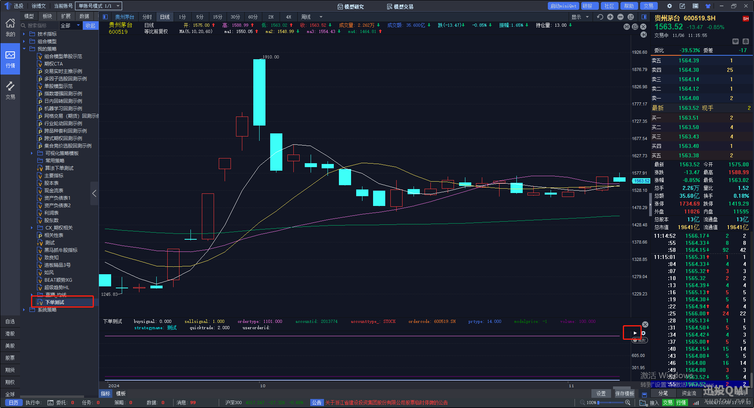
Task: Select 港股 in market list
Action: [10, 334]
